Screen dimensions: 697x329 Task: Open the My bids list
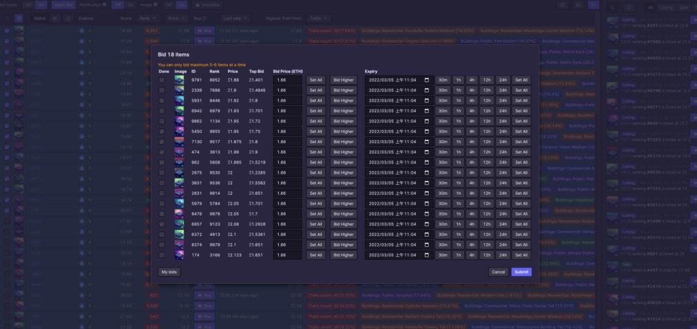[x=169, y=272]
